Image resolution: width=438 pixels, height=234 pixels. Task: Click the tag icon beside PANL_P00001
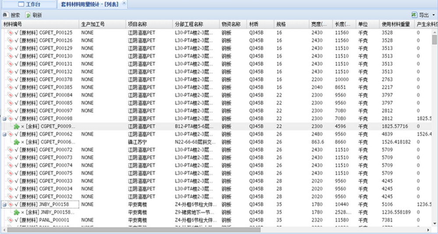point(10,220)
